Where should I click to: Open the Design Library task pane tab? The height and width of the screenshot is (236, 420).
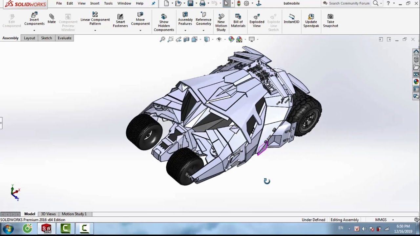(416, 60)
